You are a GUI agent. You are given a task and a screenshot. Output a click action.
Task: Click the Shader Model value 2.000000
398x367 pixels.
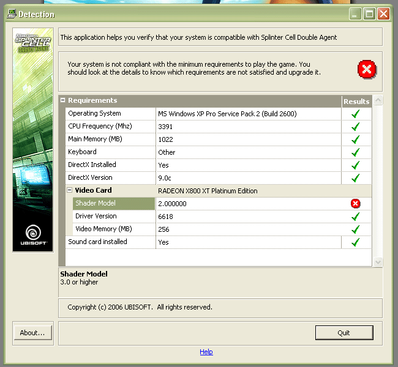(x=172, y=204)
